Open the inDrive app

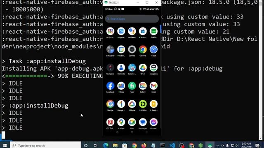[143, 104]
